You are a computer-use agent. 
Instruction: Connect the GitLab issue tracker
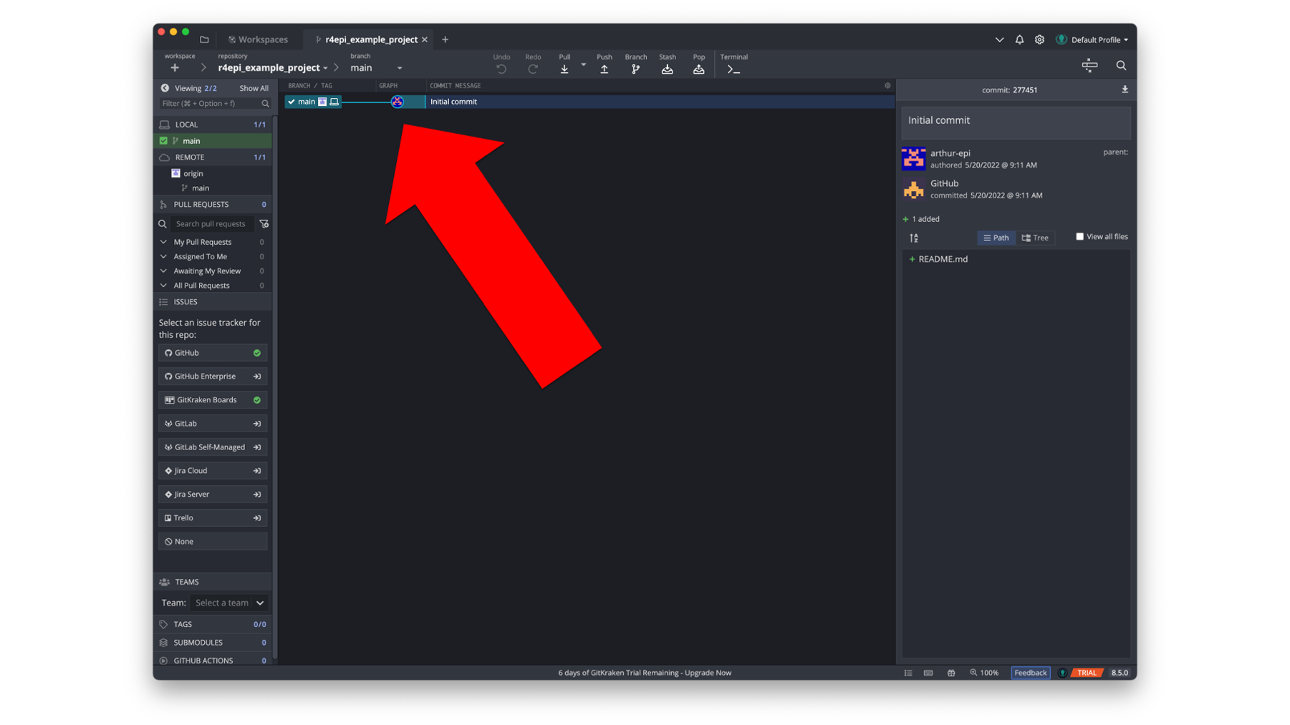point(213,424)
